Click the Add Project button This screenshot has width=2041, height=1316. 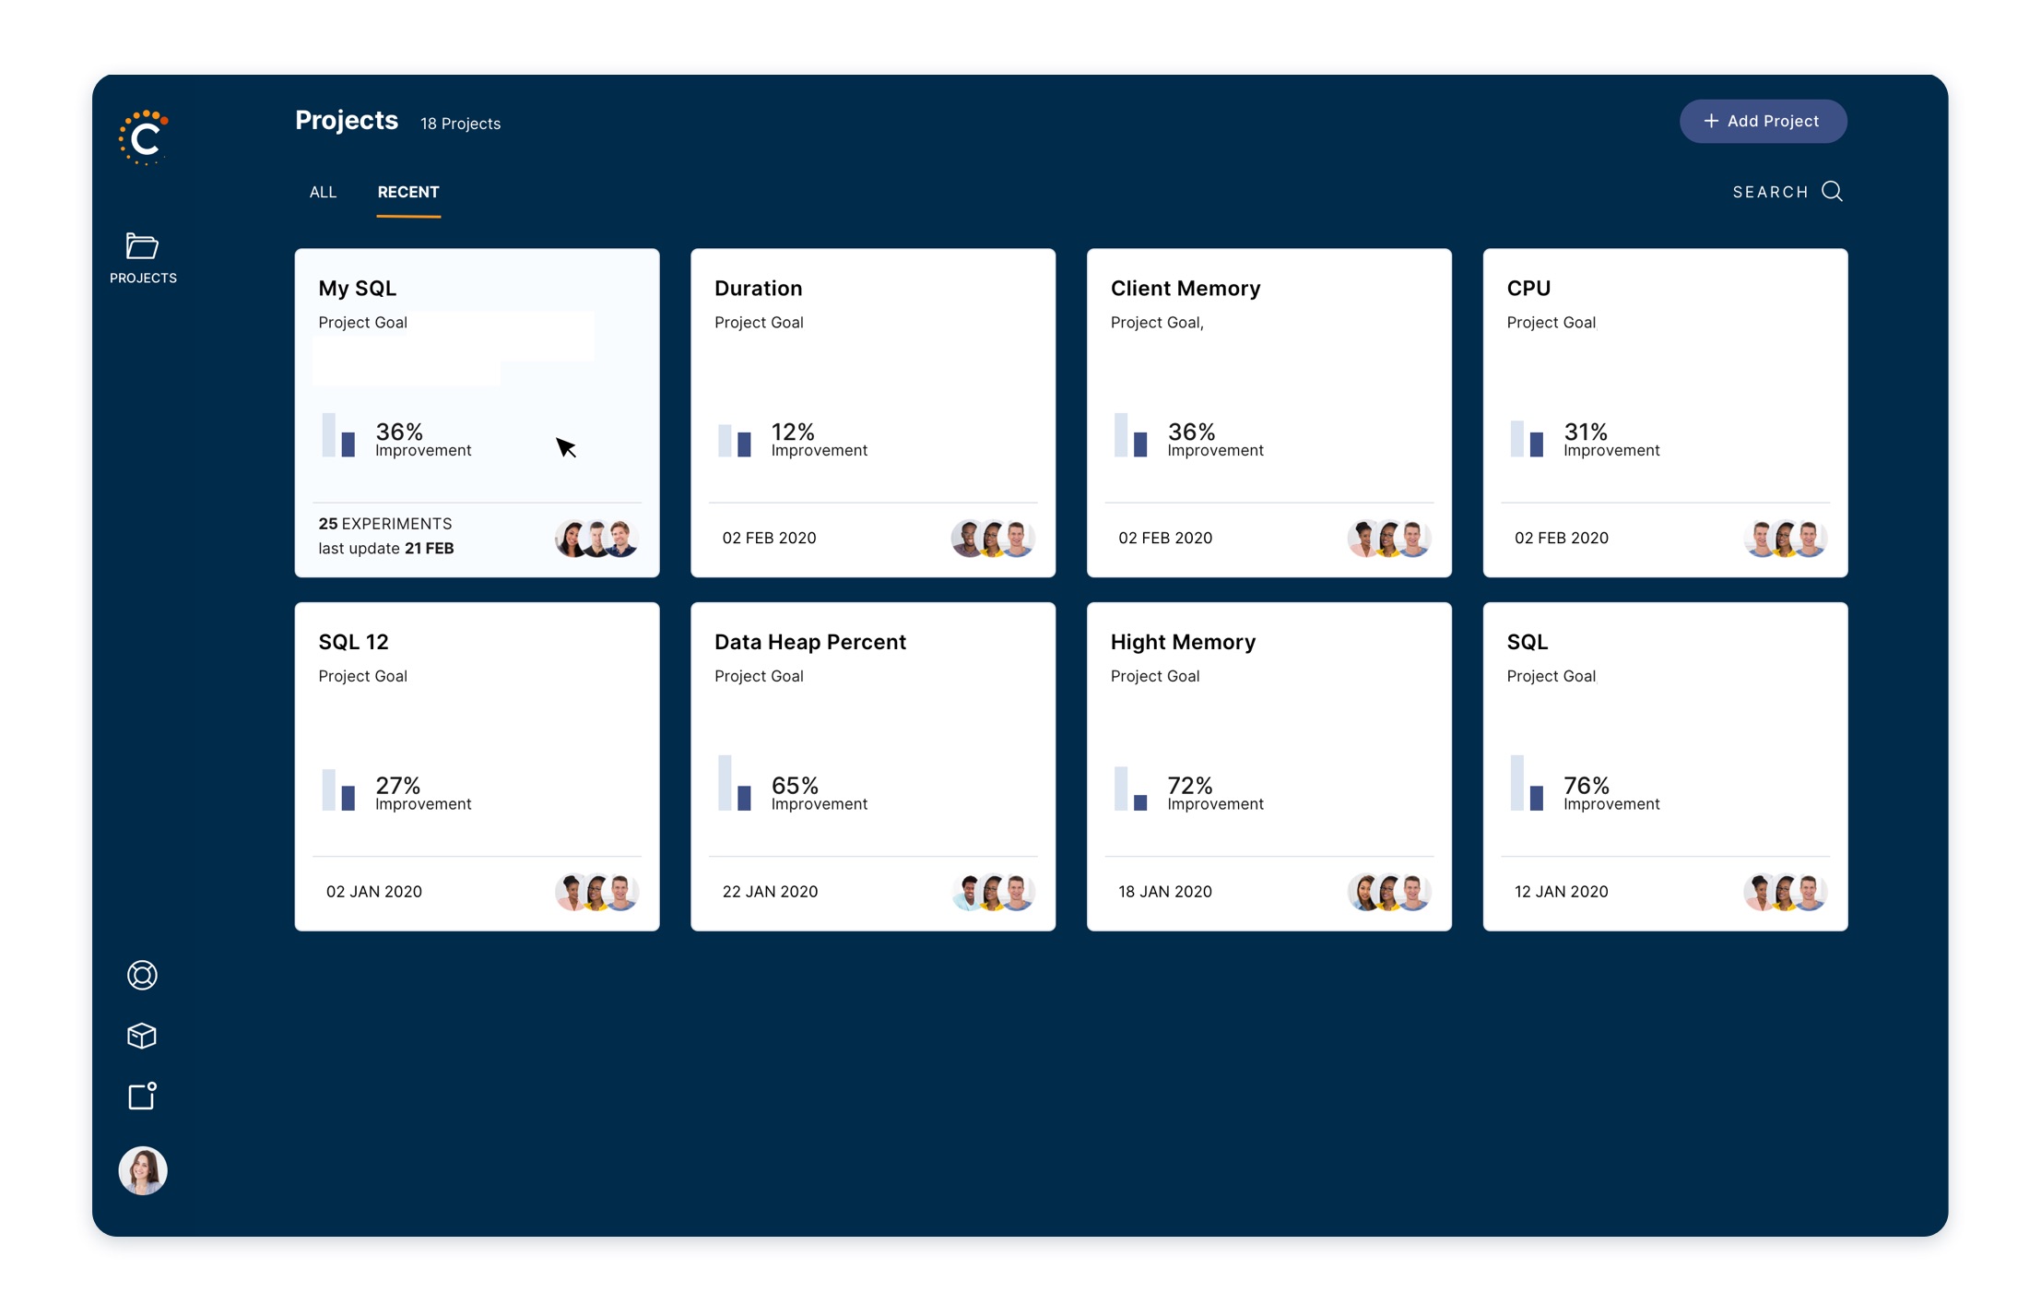(x=1763, y=121)
